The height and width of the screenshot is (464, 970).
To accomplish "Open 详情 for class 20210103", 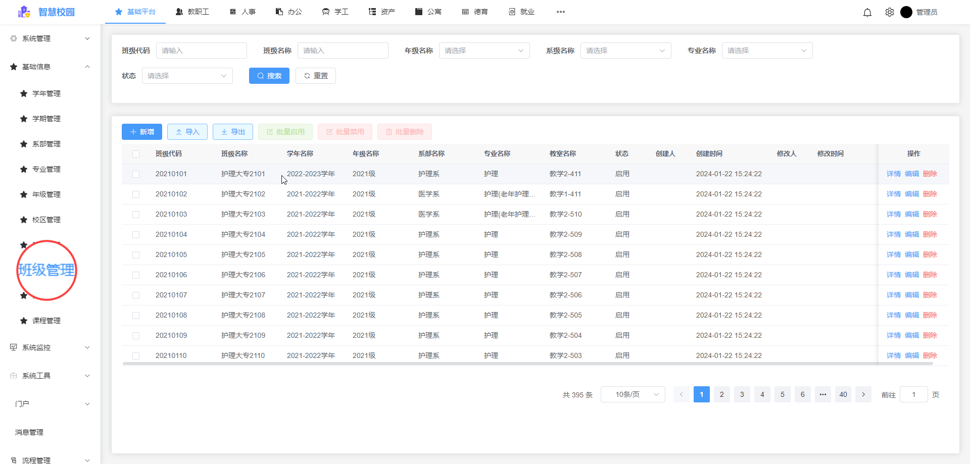I will (x=893, y=214).
